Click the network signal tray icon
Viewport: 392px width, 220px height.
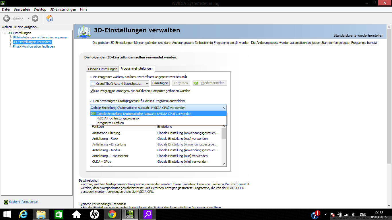[346, 215]
